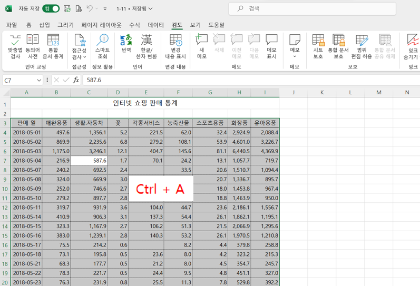
Task: Show workbook statistics (통합 문서 통계)
Action: (x=53, y=46)
